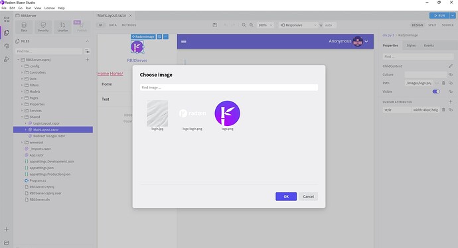Image resolution: width=458 pixels, height=248 pixels.
Task: Delete the Path property with trash icon
Action: [443, 83]
